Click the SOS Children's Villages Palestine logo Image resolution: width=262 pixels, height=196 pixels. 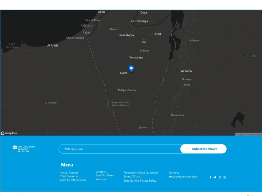[24, 149]
